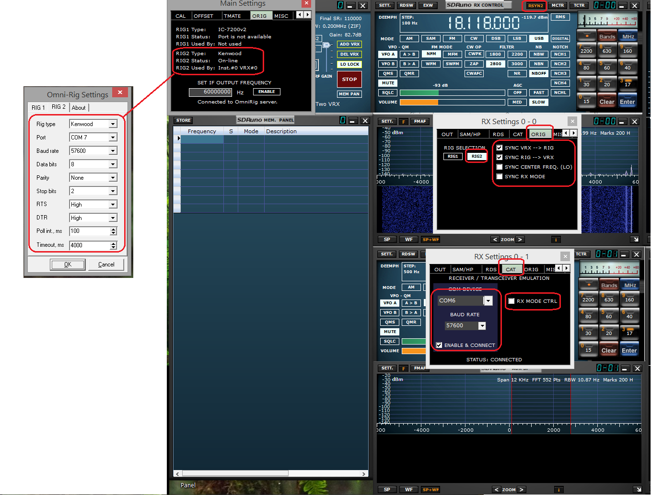Screen dimensions: 651x495
Task: Select SP+WF view in upper spectrum panel
Action: (430, 240)
